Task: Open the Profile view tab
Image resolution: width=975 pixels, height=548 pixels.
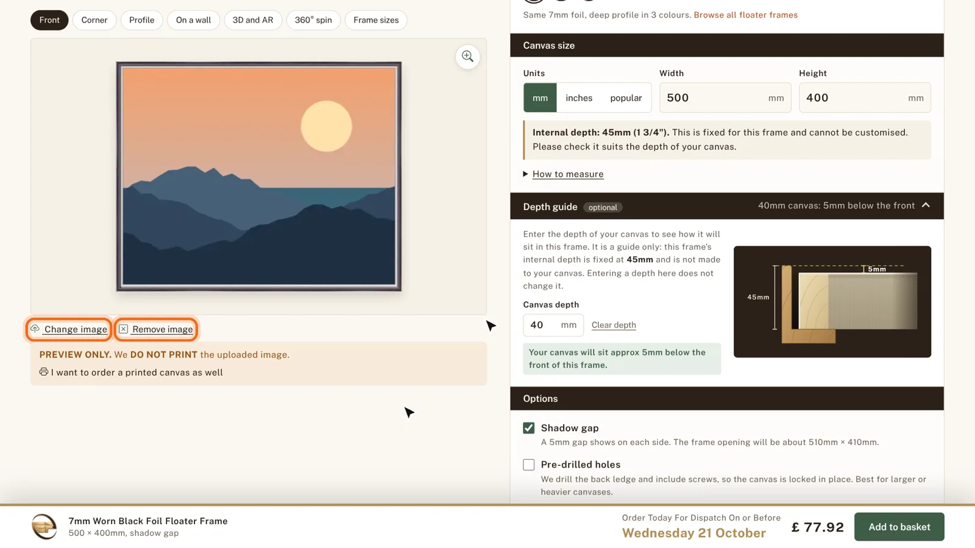Action: point(141,20)
